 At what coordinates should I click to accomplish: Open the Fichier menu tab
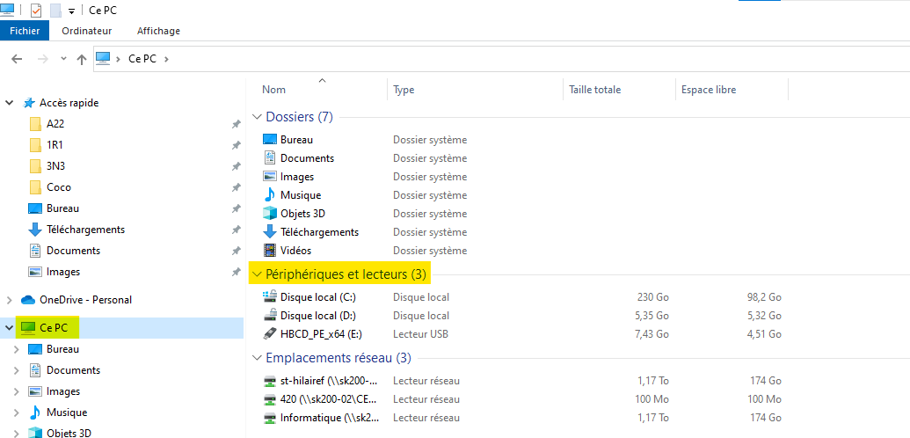(25, 31)
